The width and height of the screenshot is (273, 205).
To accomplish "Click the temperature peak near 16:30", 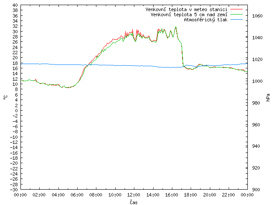I will pos(176,27).
